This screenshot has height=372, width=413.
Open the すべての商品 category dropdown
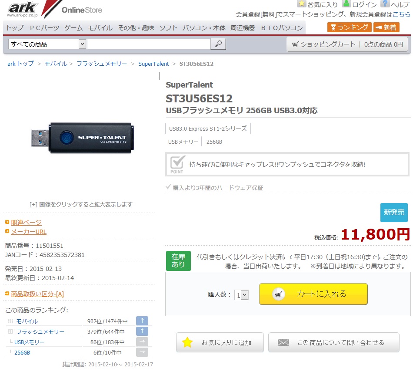47,44
